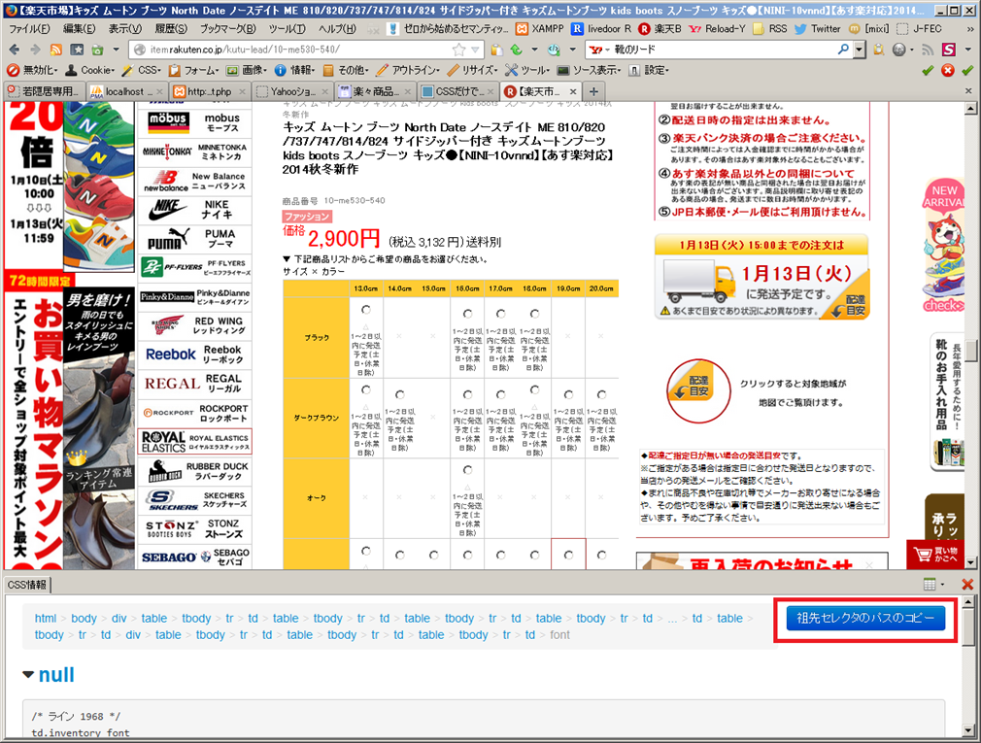Image resolution: width=981 pixels, height=743 pixels.
Task: Click the New Balance brand logo
Action: coord(166,181)
